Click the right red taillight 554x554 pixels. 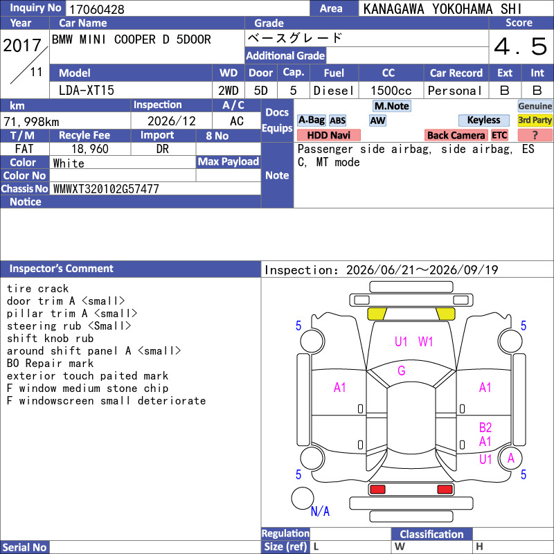pos(445,489)
